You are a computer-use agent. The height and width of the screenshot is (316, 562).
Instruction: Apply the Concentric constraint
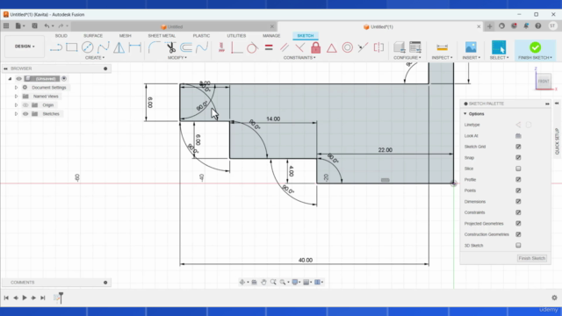point(348,47)
